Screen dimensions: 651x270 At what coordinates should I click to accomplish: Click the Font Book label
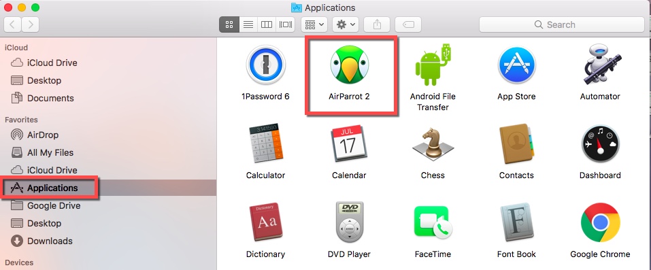point(516,254)
